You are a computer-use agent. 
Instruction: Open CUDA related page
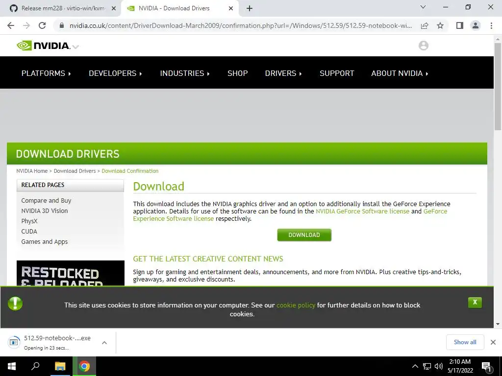(x=29, y=231)
